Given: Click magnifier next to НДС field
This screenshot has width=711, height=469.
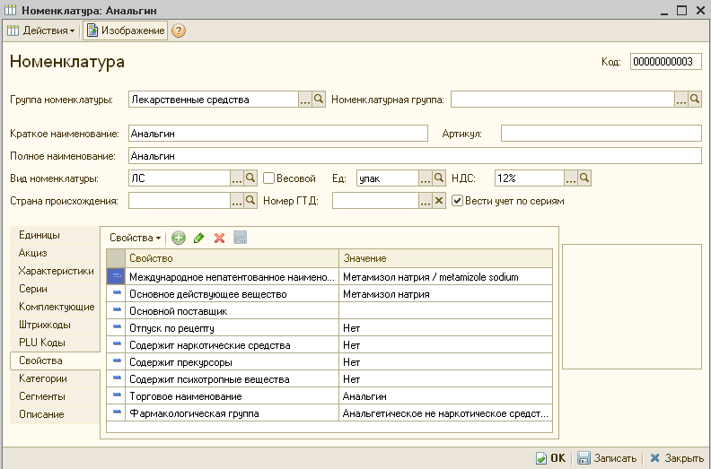Looking at the screenshot, I should pos(584,178).
